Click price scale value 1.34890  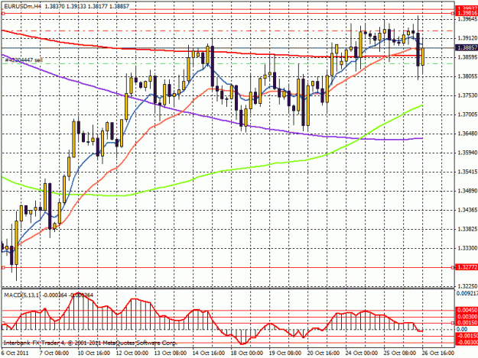467,191
